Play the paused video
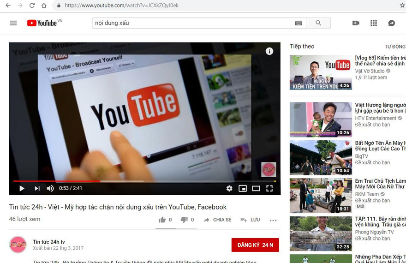 [22, 188]
